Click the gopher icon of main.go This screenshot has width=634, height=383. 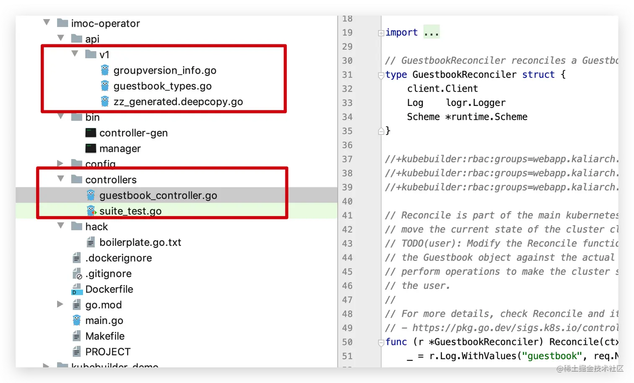[76, 320]
